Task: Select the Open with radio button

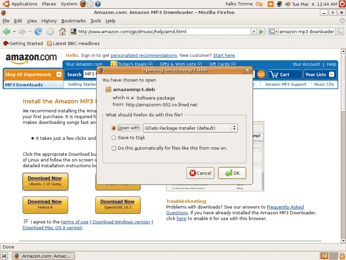Action: (x=114, y=128)
